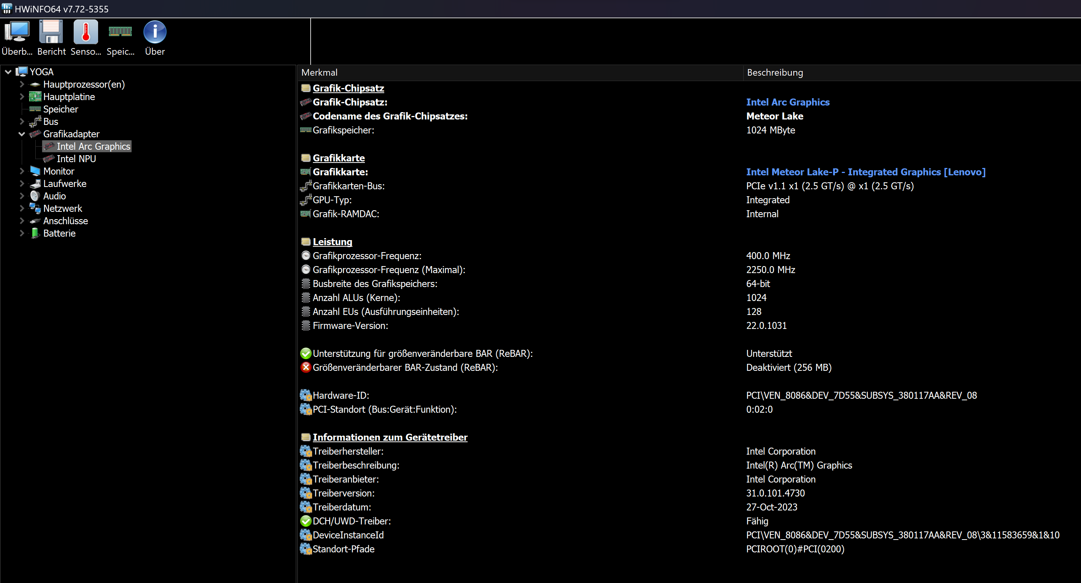Open the Über info icon
The height and width of the screenshot is (583, 1081).
155,32
